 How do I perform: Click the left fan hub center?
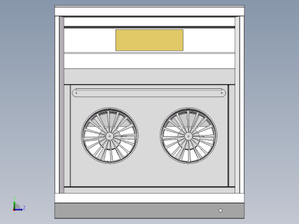tap(109, 136)
